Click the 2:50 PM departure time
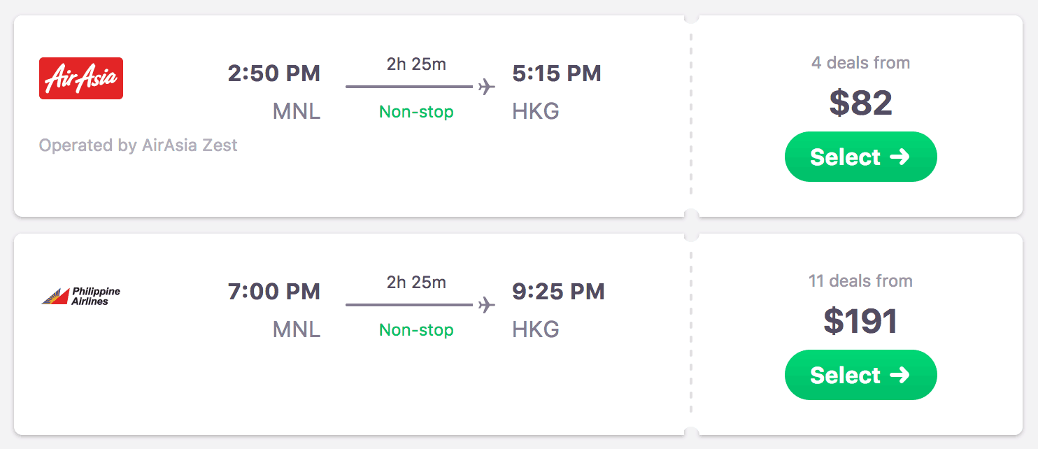This screenshot has height=449, width=1038. 274,73
